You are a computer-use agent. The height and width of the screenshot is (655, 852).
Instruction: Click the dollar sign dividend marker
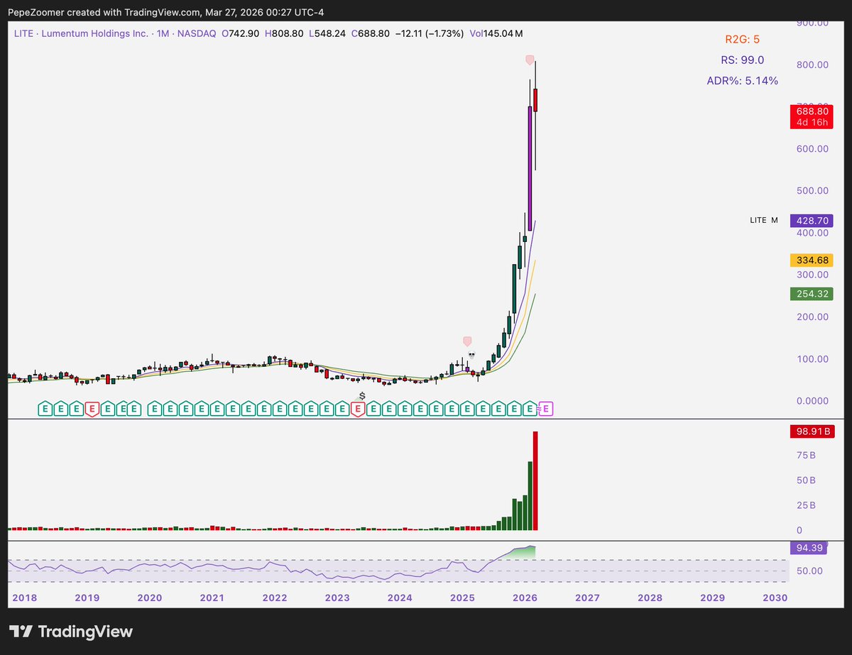tap(362, 395)
